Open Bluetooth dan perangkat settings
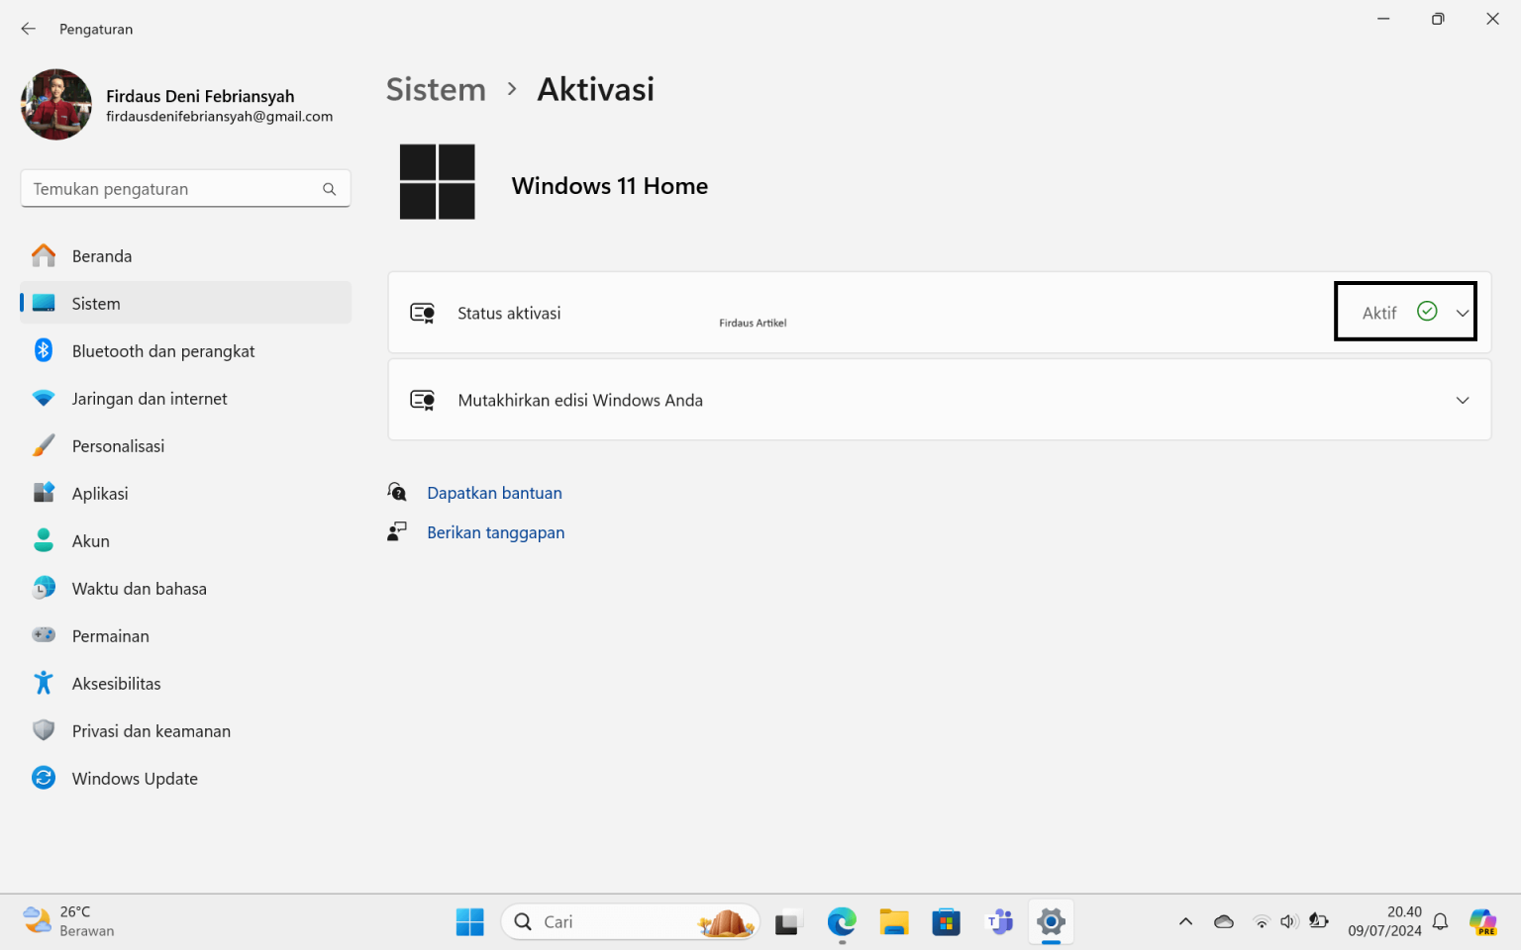1521x950 pixels. [x=162, y=350]
